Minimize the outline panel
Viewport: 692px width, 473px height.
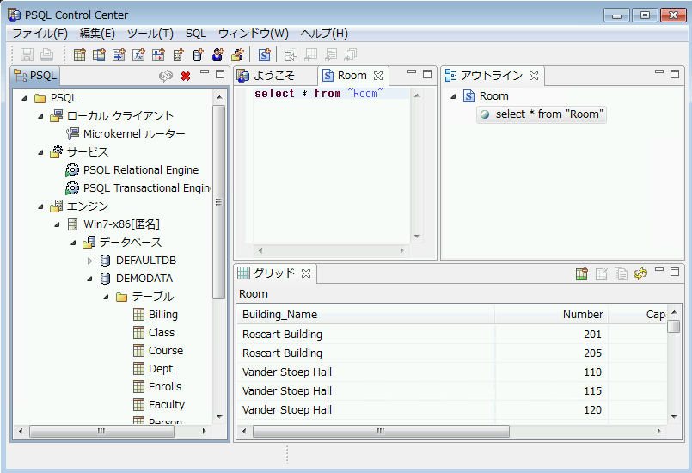tap(659, 73)
